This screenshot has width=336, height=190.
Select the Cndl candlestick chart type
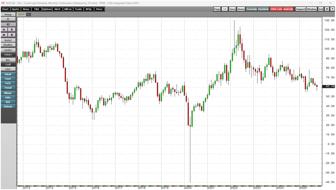pos(8,65)
